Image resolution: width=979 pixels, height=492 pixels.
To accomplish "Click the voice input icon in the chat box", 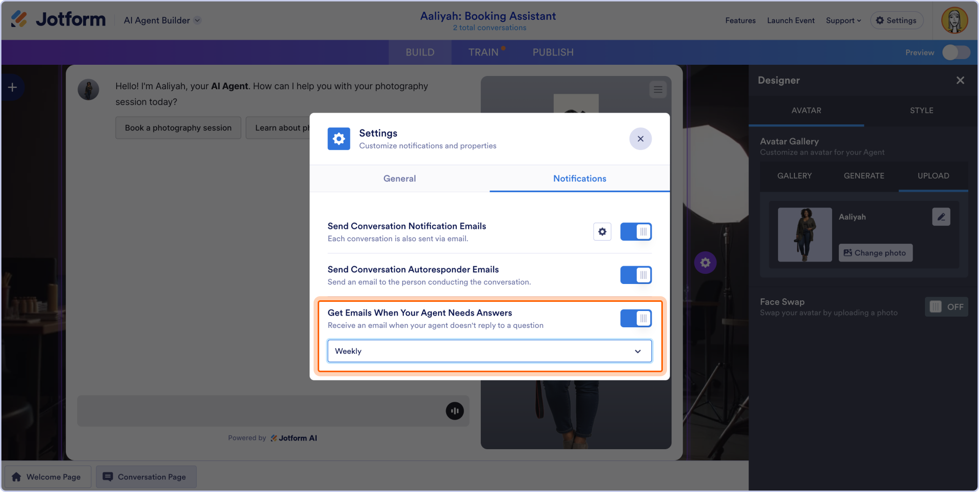I will tap(455, 411).
